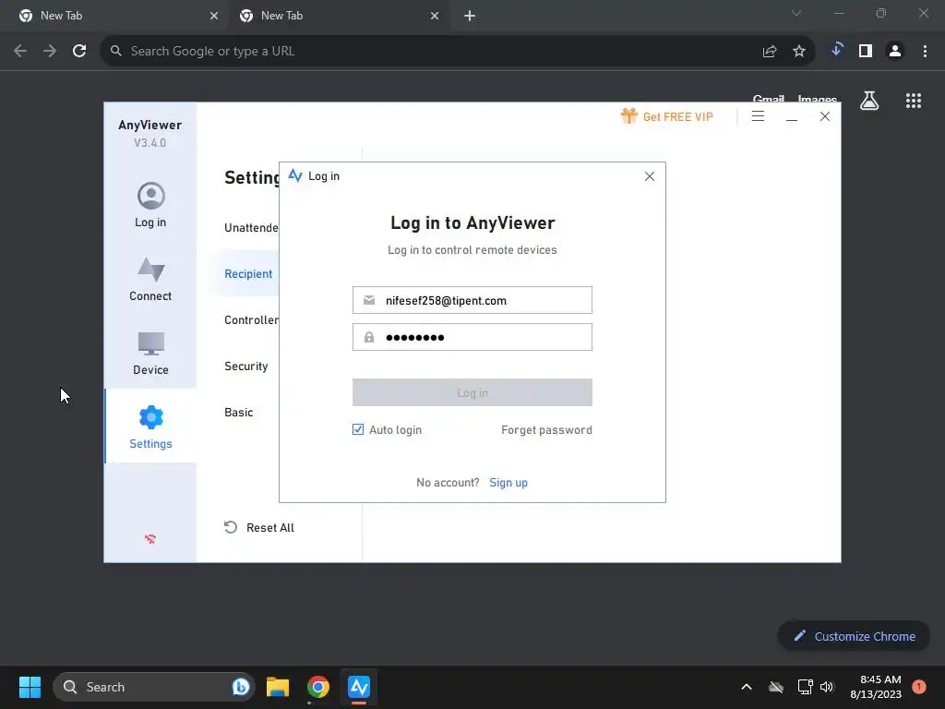Select the Security settings tab
945x709 pixels.
tap(245, 366)
